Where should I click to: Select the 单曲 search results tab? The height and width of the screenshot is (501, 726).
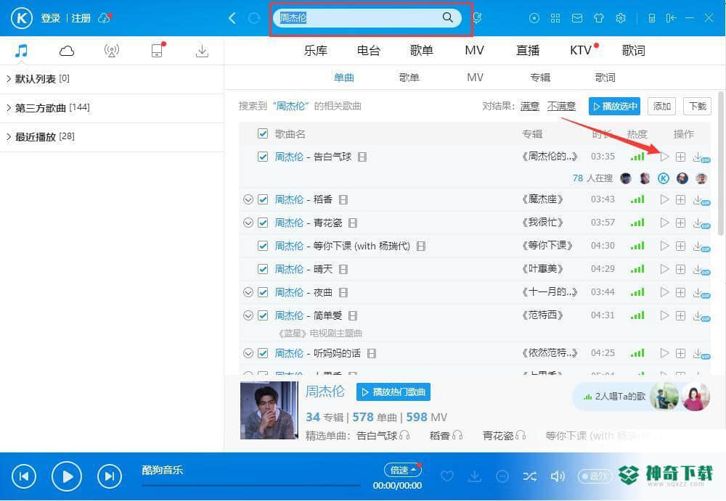[x=343, y=78]
